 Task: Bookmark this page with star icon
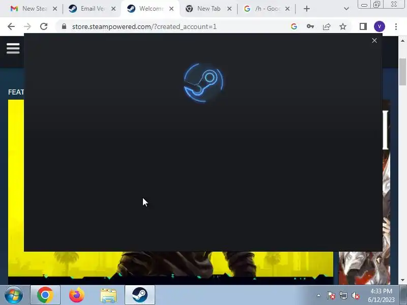343,26
